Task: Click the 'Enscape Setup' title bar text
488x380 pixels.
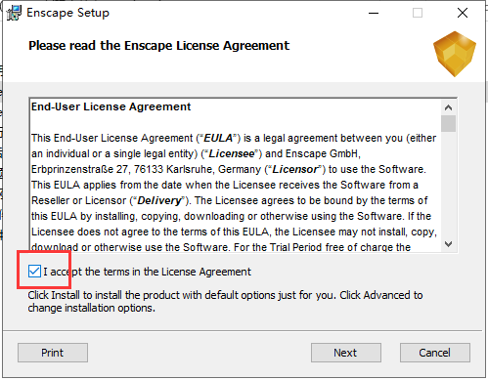Action: 67,13
